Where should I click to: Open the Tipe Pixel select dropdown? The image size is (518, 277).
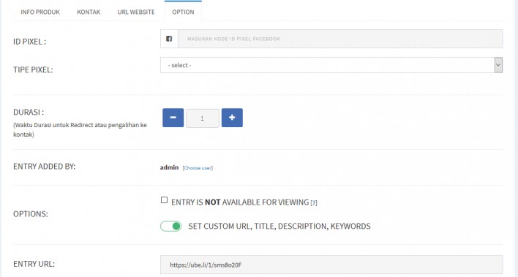pyautogui.click(x=331, y=65)
